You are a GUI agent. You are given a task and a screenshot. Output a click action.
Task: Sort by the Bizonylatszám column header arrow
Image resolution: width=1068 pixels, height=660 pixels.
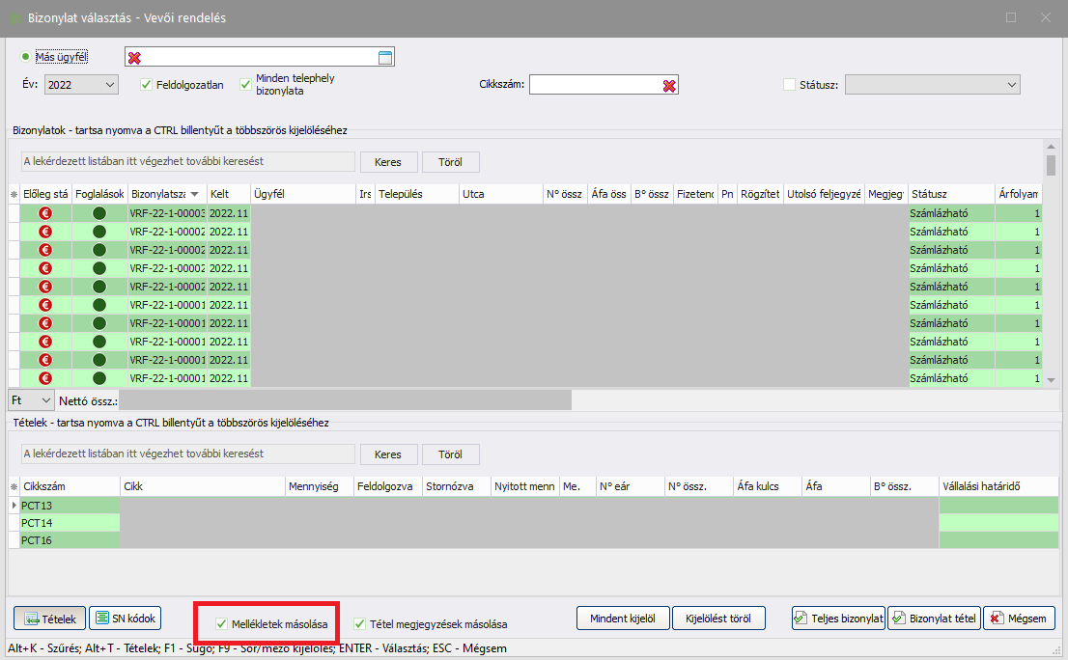pos(194,194)
